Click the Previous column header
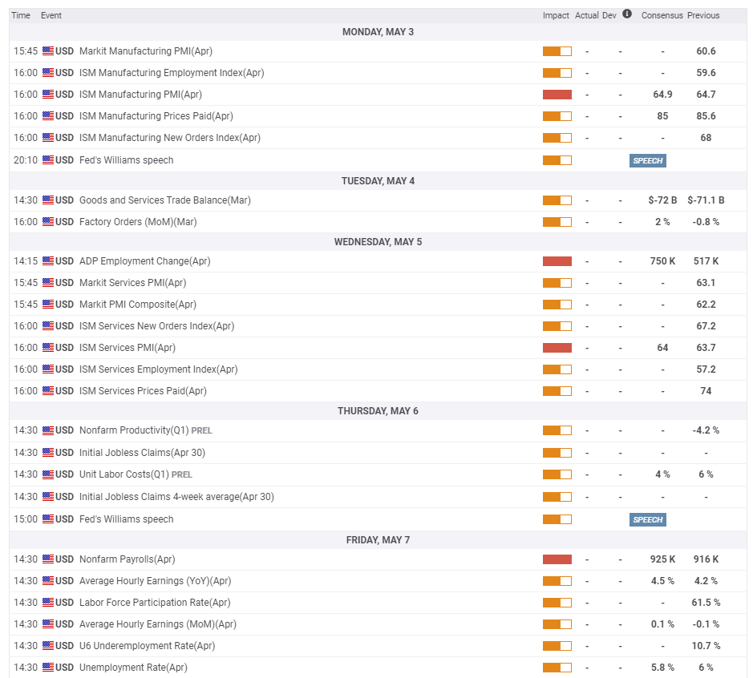This screenshot has width=753, height=678. pyautogui.click(x=703, y=15)
